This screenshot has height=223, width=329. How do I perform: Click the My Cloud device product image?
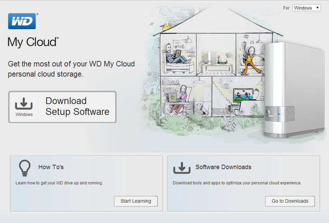click(x=294, y=90)
